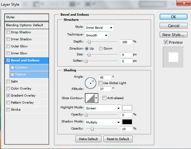Screen dimensions: 191x149
Task: Click the Angle light direction dial
Action: click(91, 83)
